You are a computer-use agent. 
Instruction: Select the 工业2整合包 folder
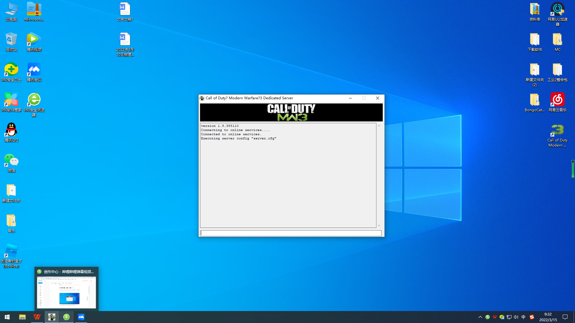557,72
